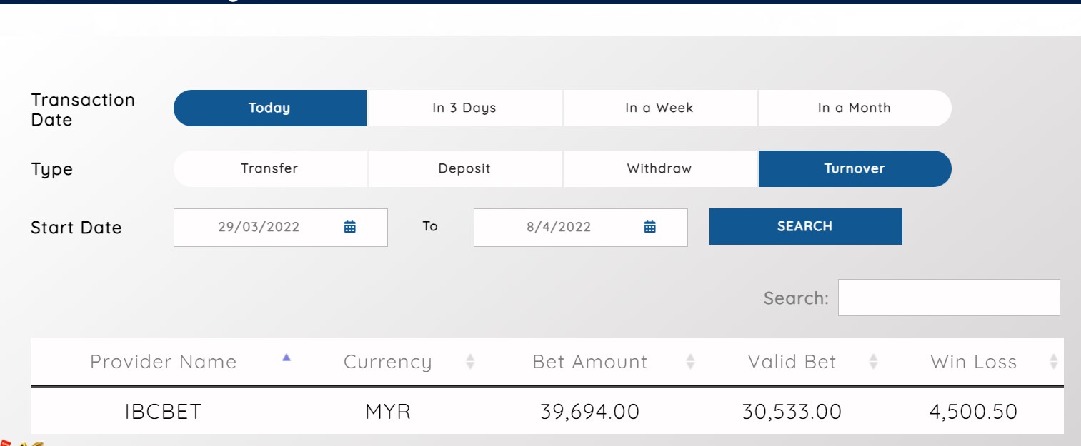
Task: Select the IBCBET provider row
Action: pyautogui.click(x=163, y=412)
